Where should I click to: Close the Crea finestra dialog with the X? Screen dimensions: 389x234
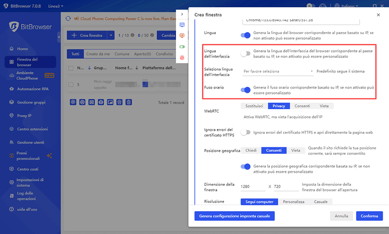coord(378,15)
